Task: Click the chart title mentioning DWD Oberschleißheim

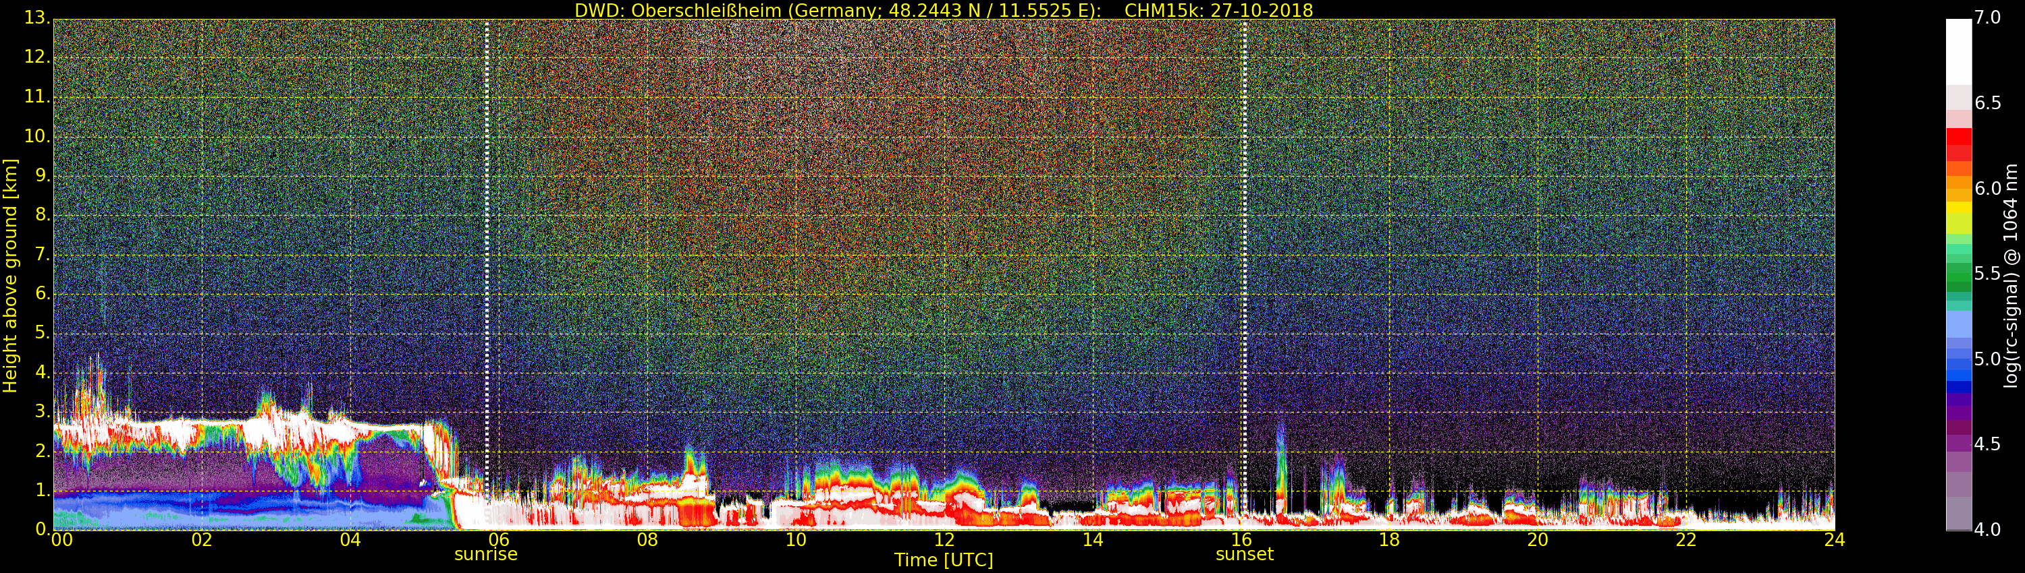Action: pos(944,10)
